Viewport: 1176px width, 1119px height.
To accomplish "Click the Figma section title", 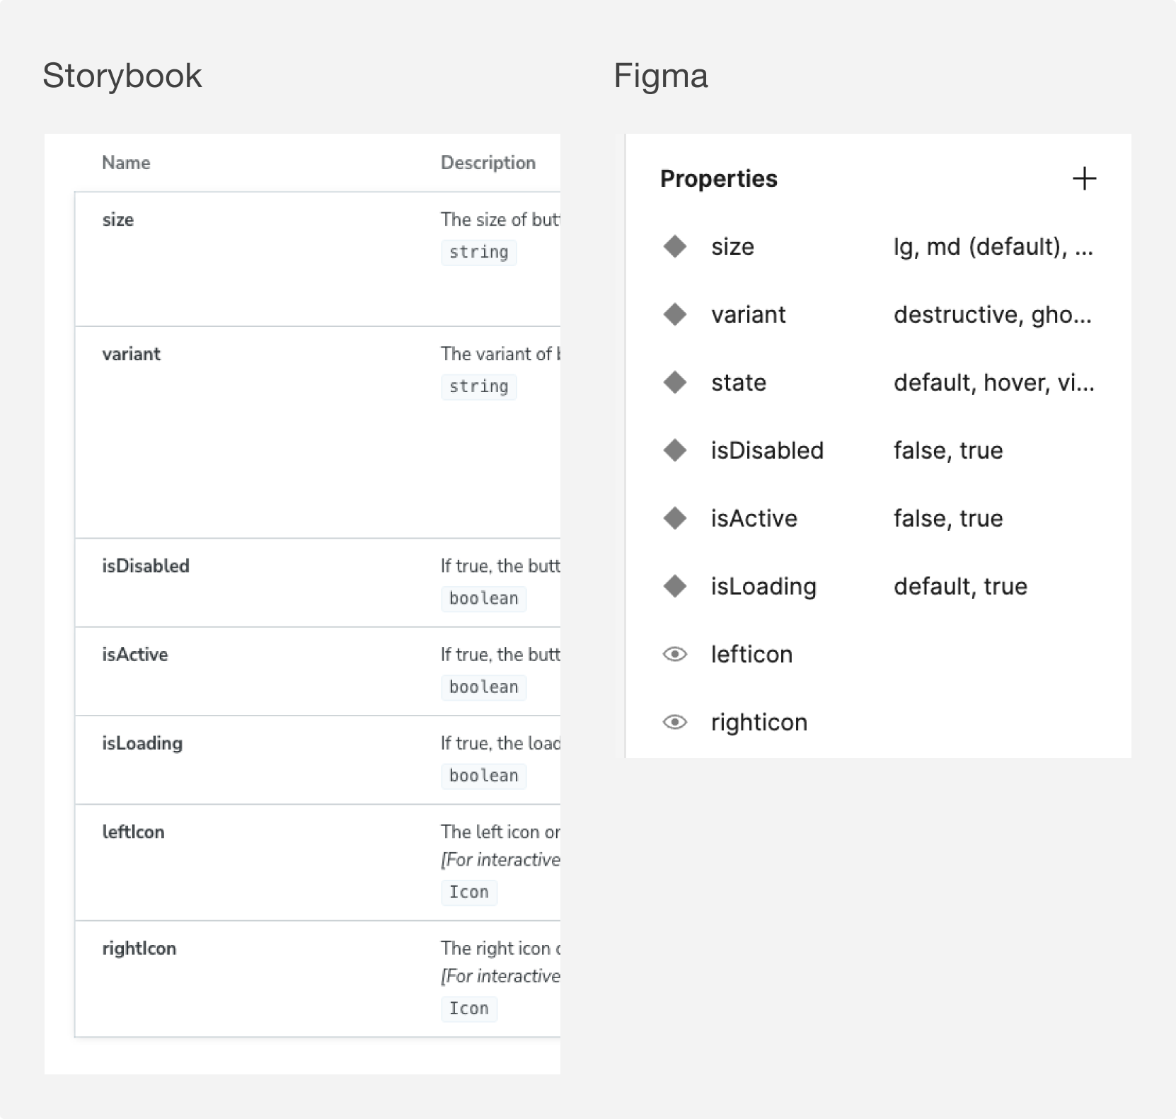I will 661,76.
